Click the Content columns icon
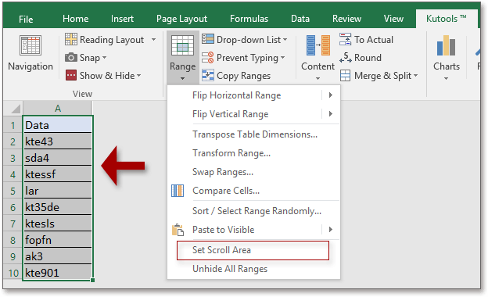Screen dimensions: 488x297 318,45
